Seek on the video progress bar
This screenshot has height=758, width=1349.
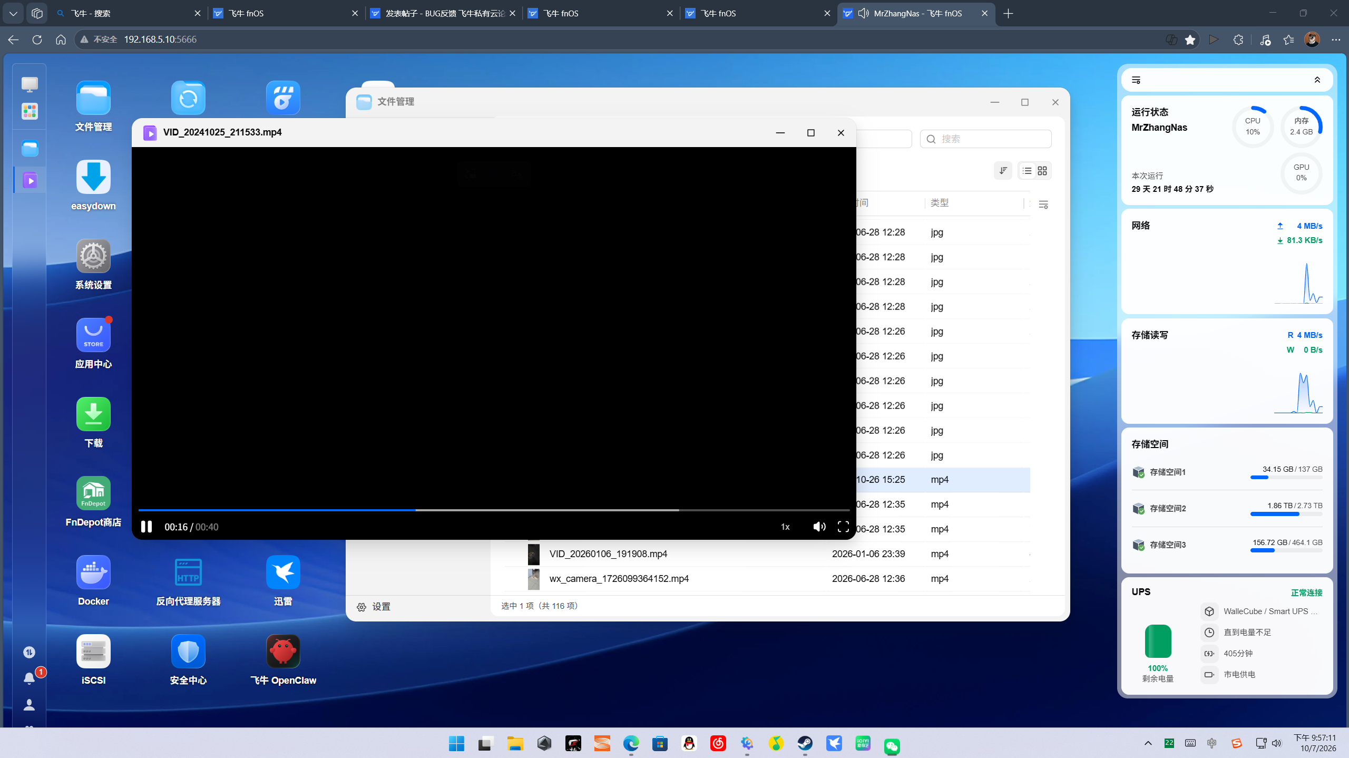[x=494, y=510]
